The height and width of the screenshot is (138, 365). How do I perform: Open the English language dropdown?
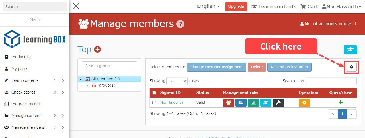(x=208, y=7)
